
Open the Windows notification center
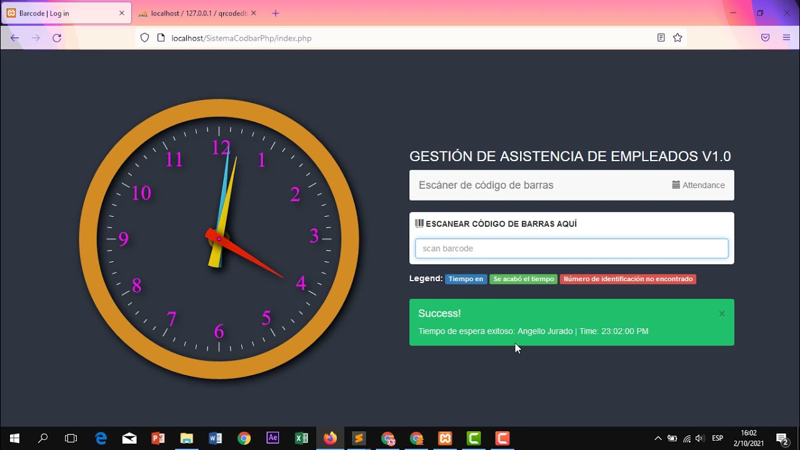[782, 438]
